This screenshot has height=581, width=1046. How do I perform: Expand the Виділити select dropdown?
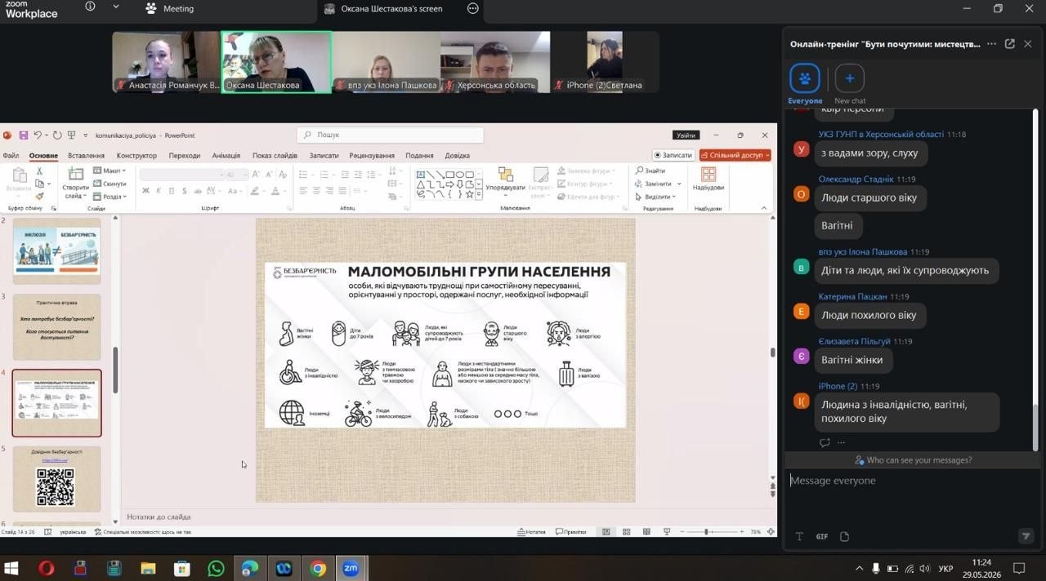pos(656,197)
